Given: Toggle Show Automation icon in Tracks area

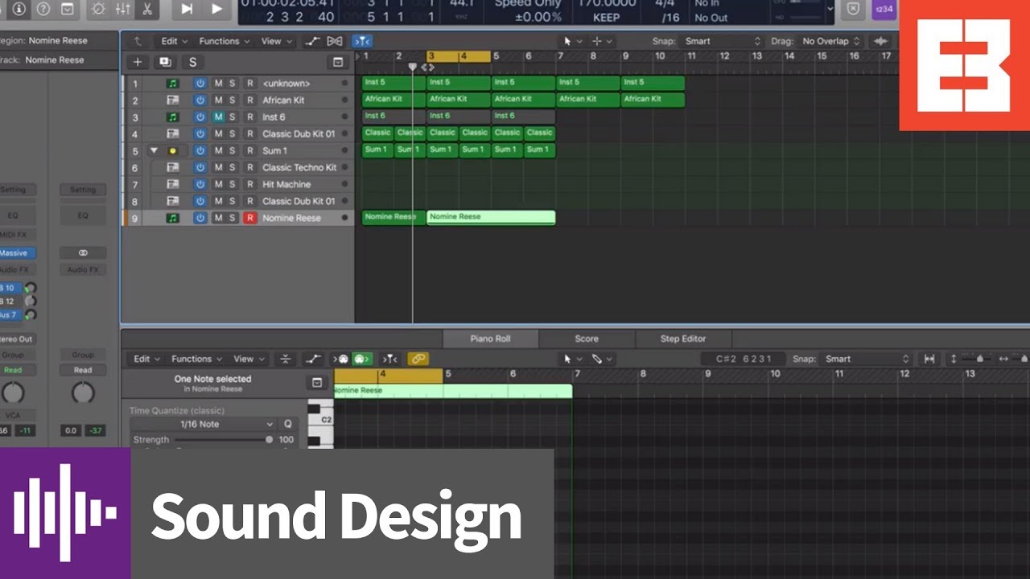Looking at the screenshot, I should [x=313, y=41].
